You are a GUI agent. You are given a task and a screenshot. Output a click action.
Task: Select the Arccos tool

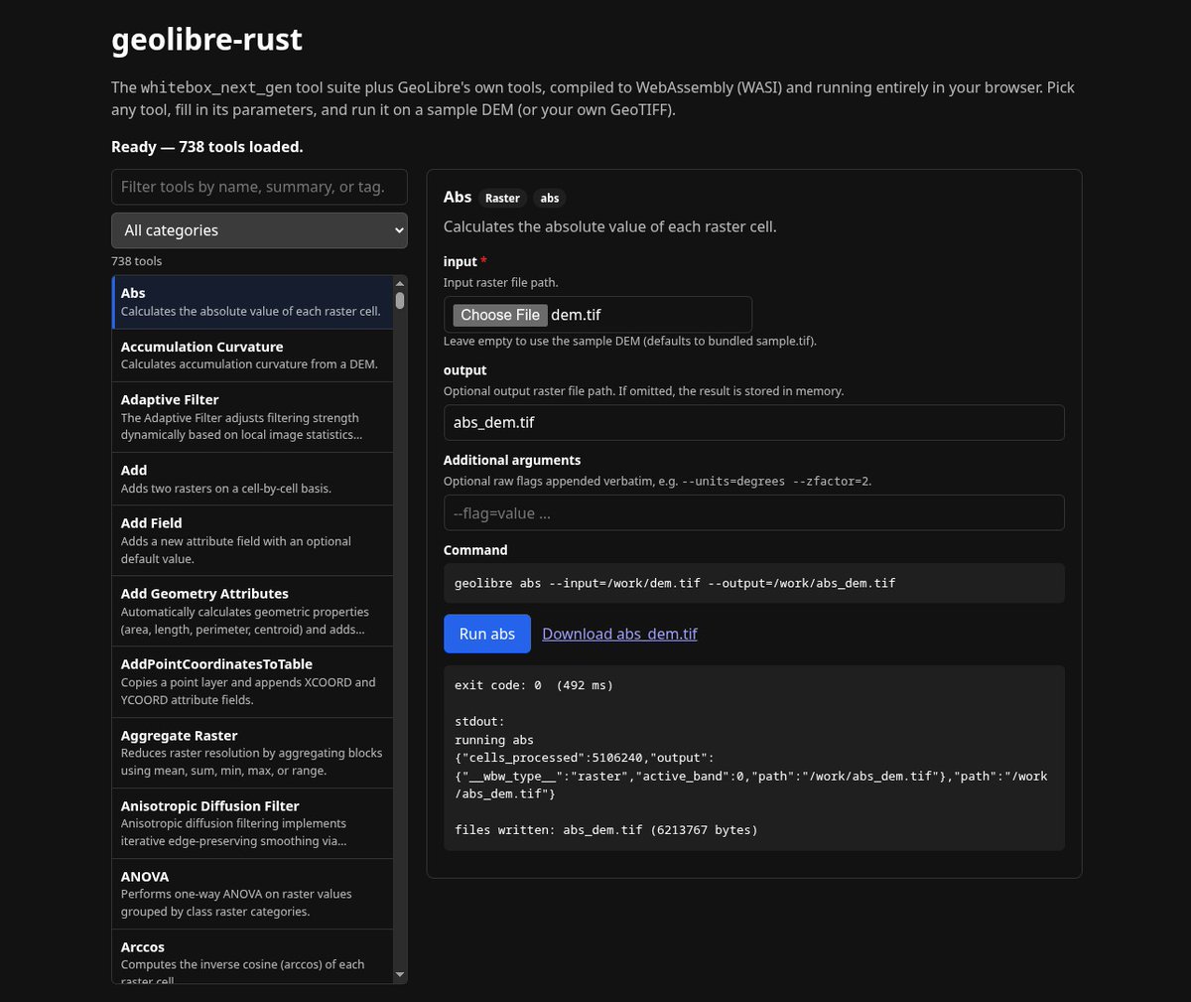coord(252,957)
